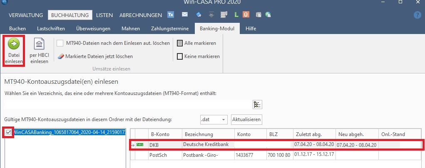Click the 01.12.17 - 15.12.17 date cell
Screen dimensions: 425x168
(x=314, y=155)
